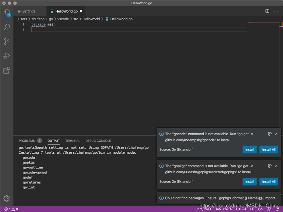
Task: Click errors and warnings count in status bar
Action: pos(11,209)
